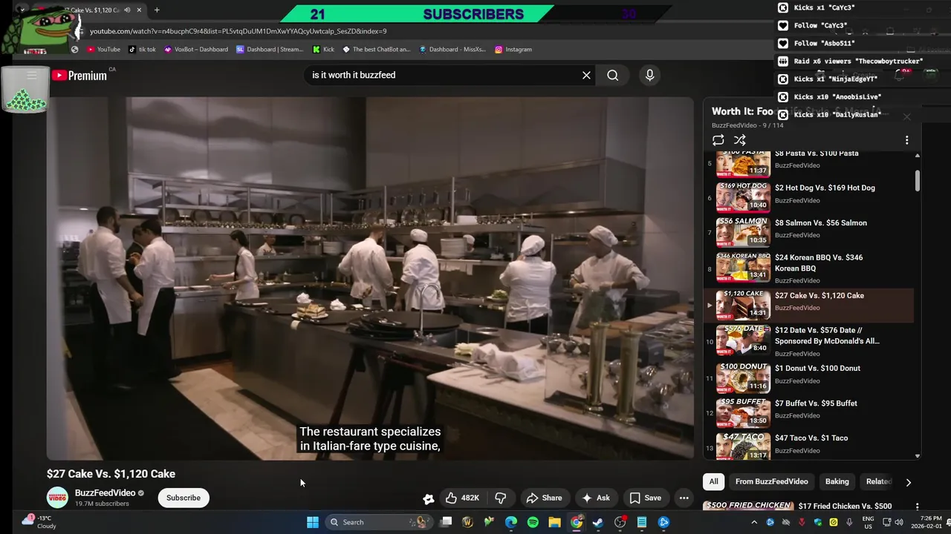Image resolution: width=951 pixels, height=534 pixels.
Task: Select the Baking chip
Action: tap(837, 481)
